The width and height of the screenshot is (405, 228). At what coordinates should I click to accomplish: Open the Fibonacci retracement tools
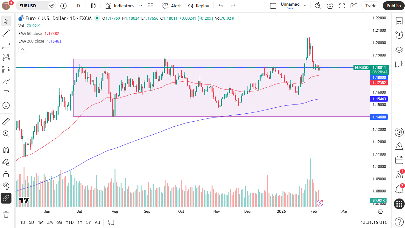pos(6,45)
